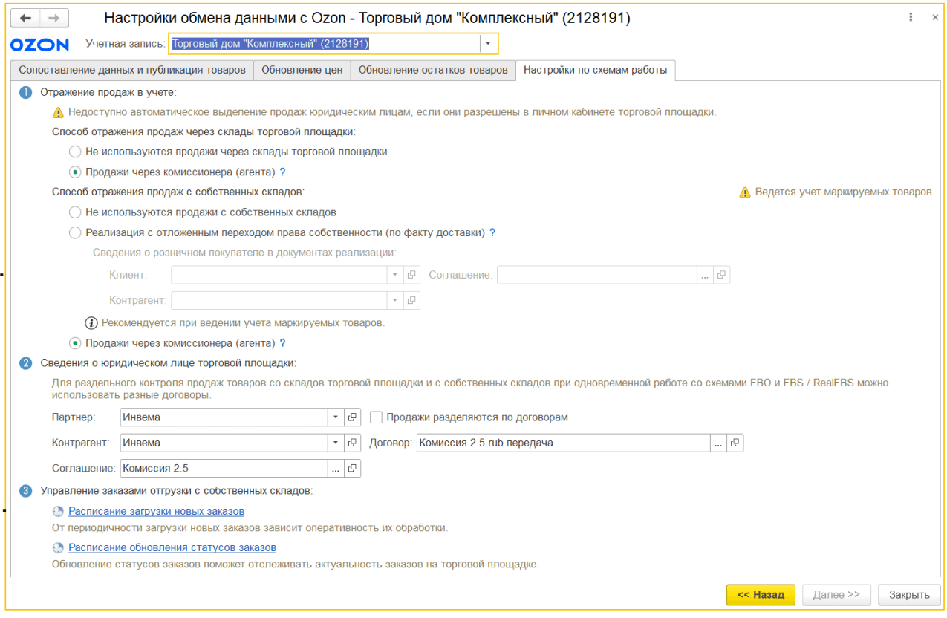Image resolution: width=947 pixels, height=618 pixels.
Task: Click help question mark for warehouse commission sales
Action: coord(282,172)
